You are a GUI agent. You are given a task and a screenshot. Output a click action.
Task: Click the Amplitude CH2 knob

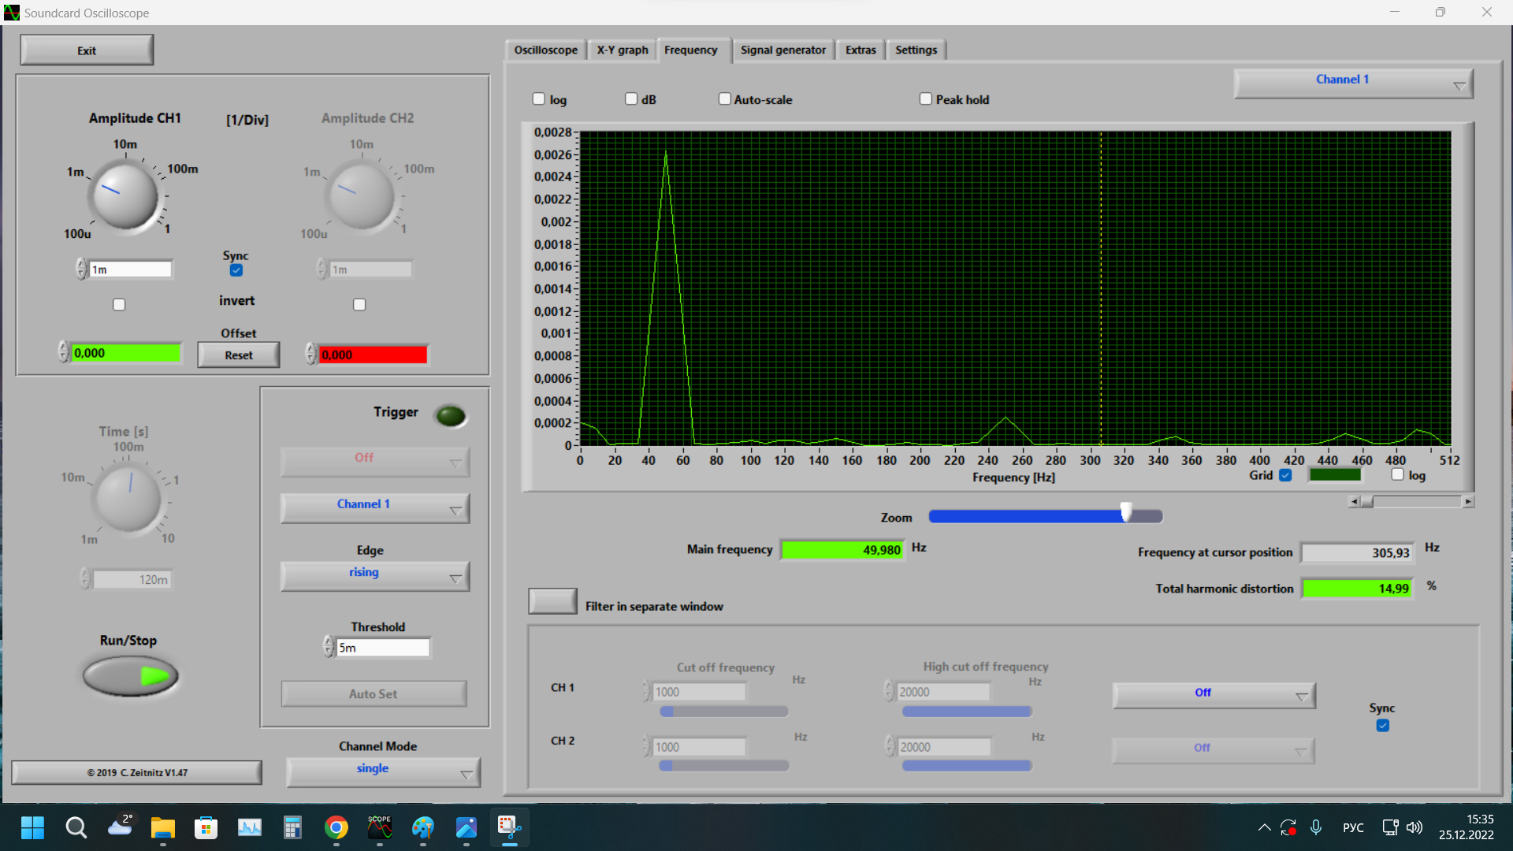pyautogui.click(x=361, y=196)
